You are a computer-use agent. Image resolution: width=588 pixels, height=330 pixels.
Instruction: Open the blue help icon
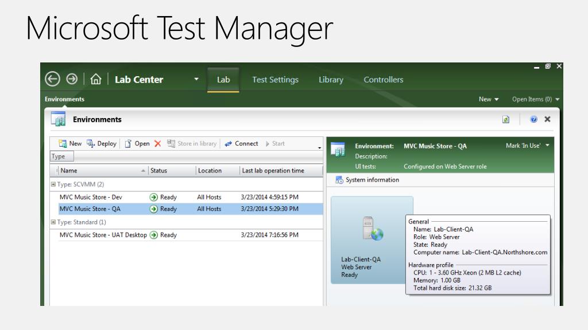tap(533, 119)
